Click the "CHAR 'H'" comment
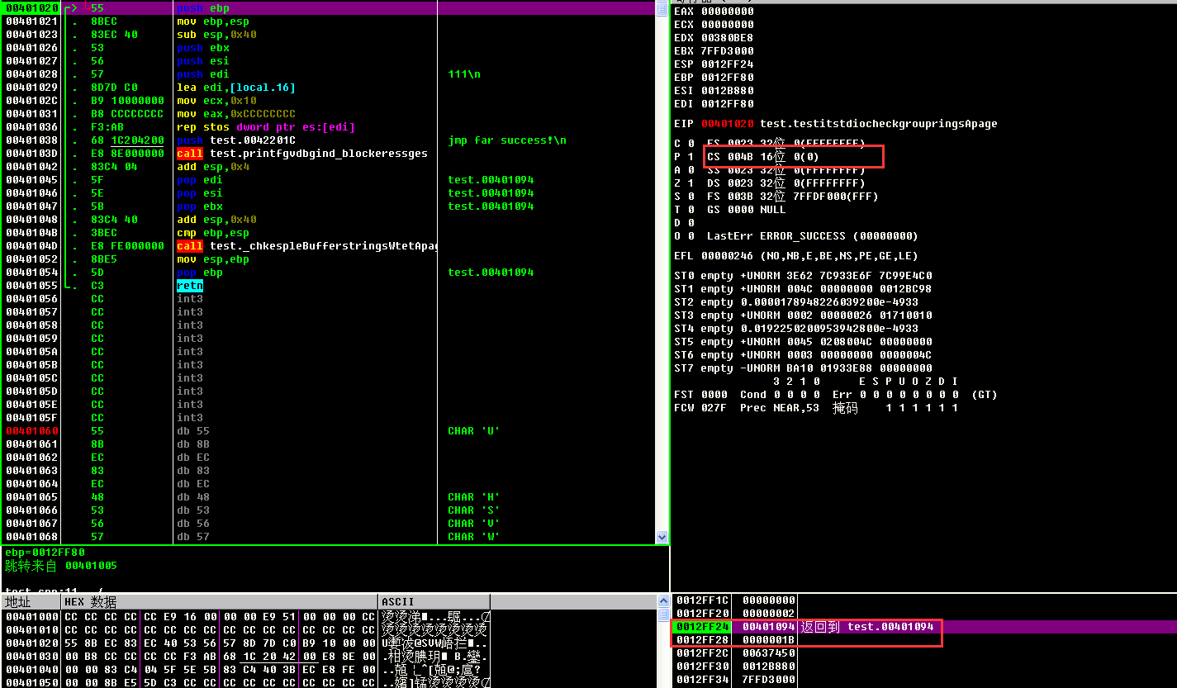 pos(474,497)
